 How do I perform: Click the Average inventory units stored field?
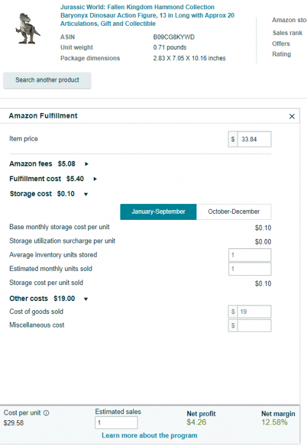tap(250, 255)
